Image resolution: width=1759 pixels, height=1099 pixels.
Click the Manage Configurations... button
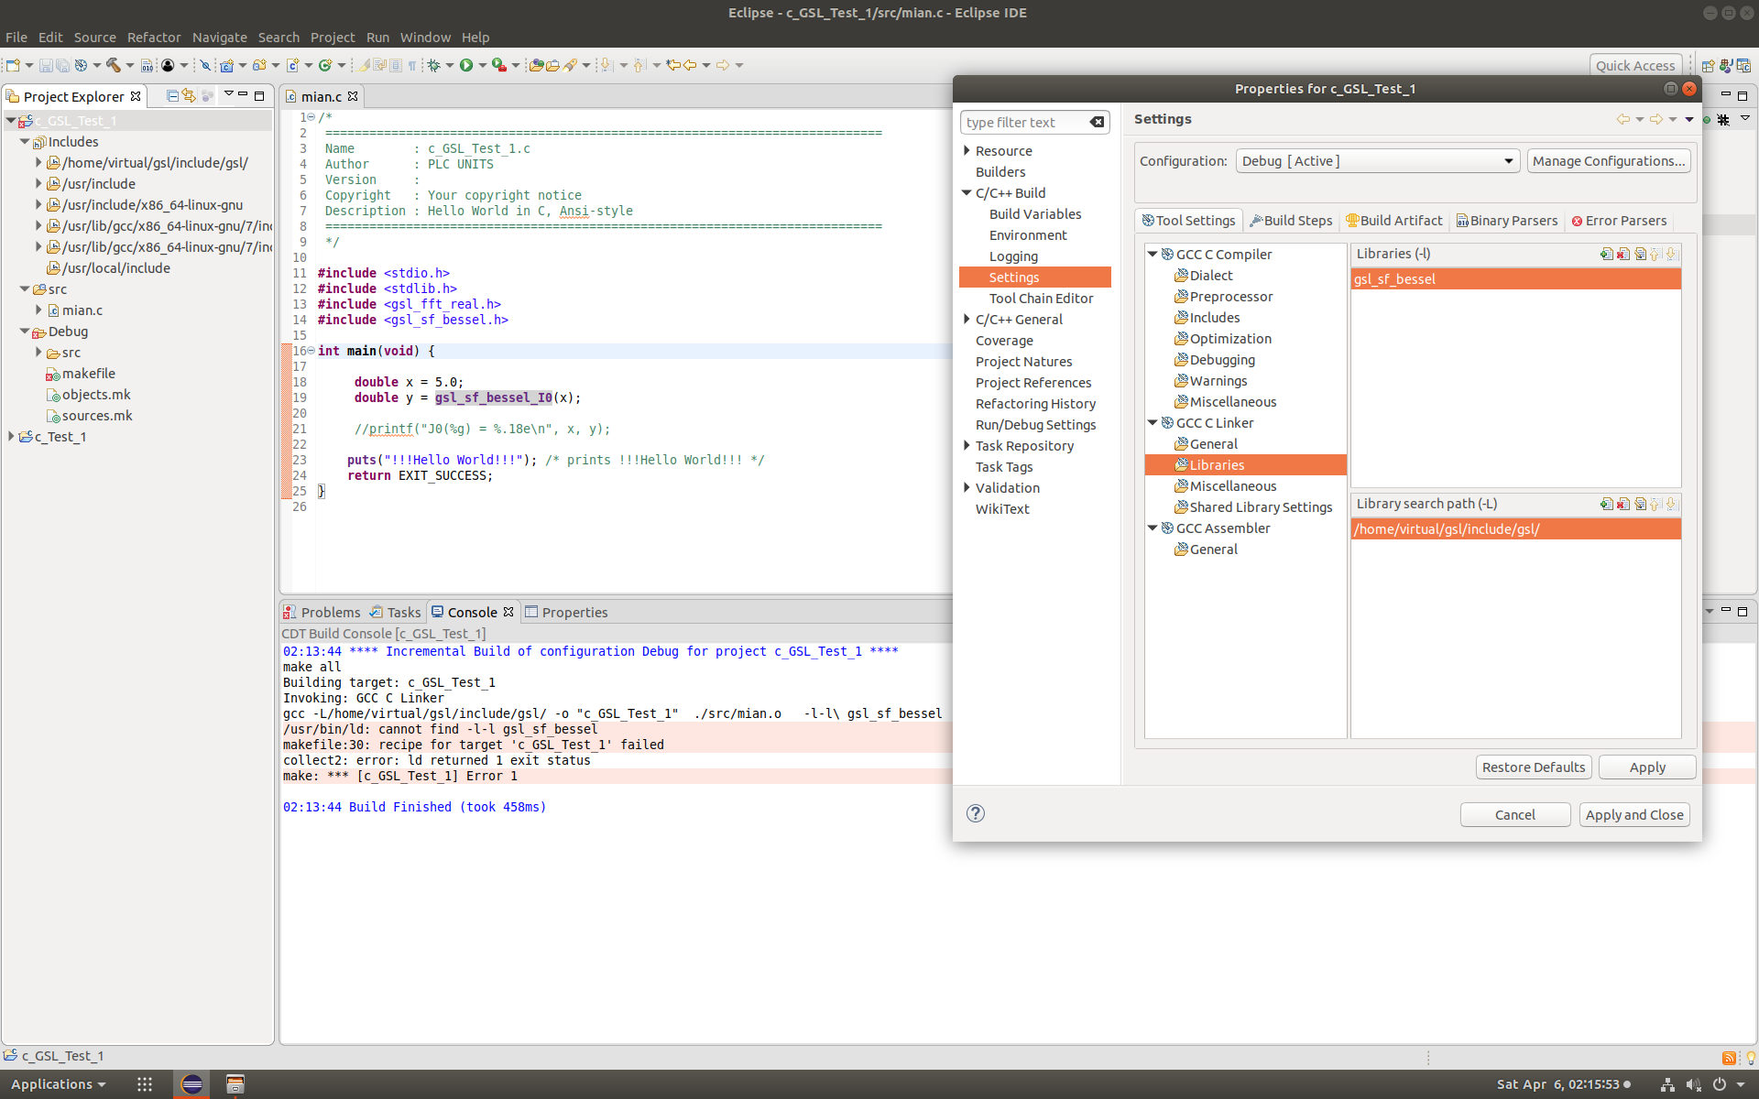pyautogui.click(x=1609, y=161)
